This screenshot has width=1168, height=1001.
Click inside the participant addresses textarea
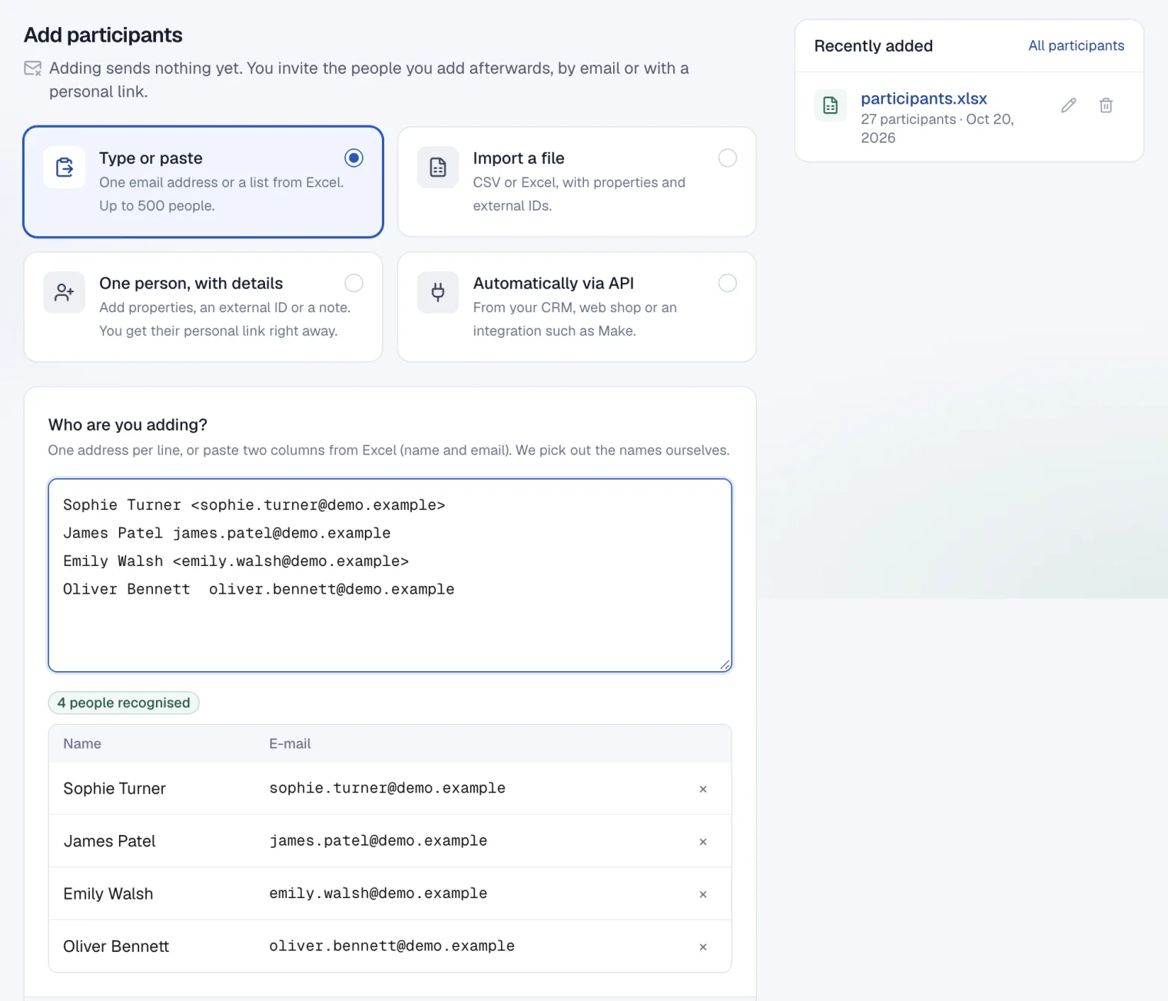coord(390,575)
